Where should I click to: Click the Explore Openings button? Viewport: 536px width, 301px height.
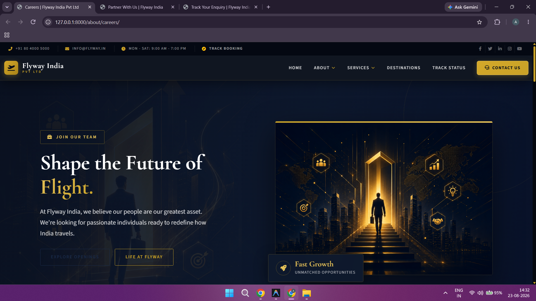pyautogui.click(x=75, y=257)
